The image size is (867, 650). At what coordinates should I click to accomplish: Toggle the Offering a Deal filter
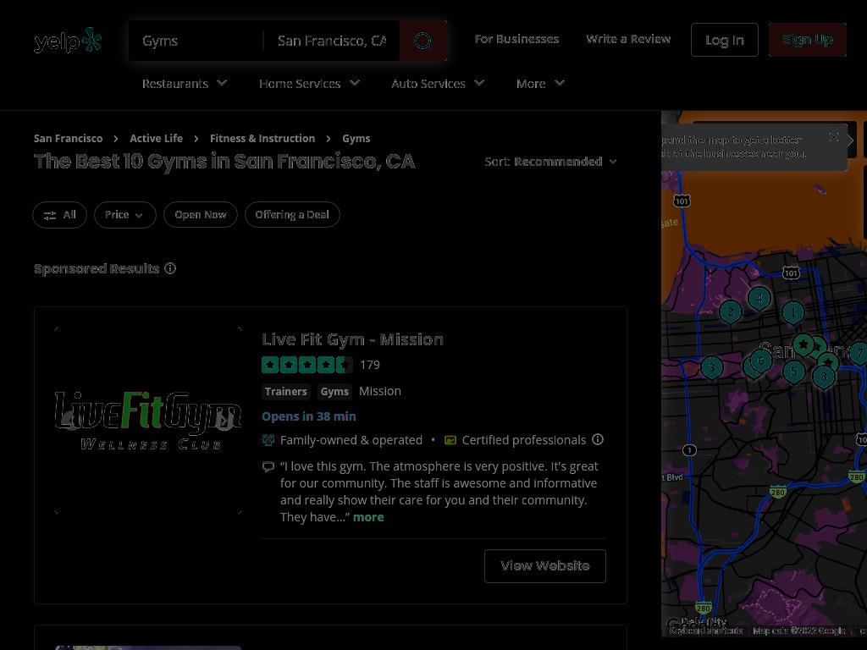point(292,214)
